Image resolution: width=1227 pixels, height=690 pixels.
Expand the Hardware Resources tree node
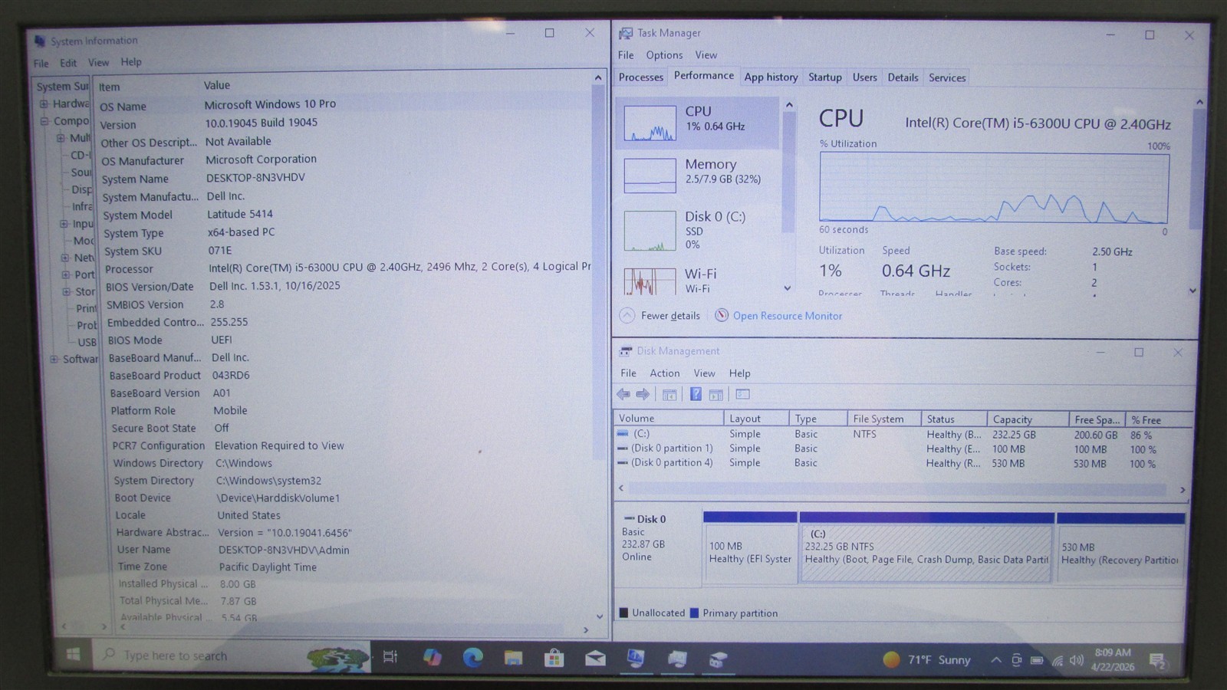[x=44, y=103]
